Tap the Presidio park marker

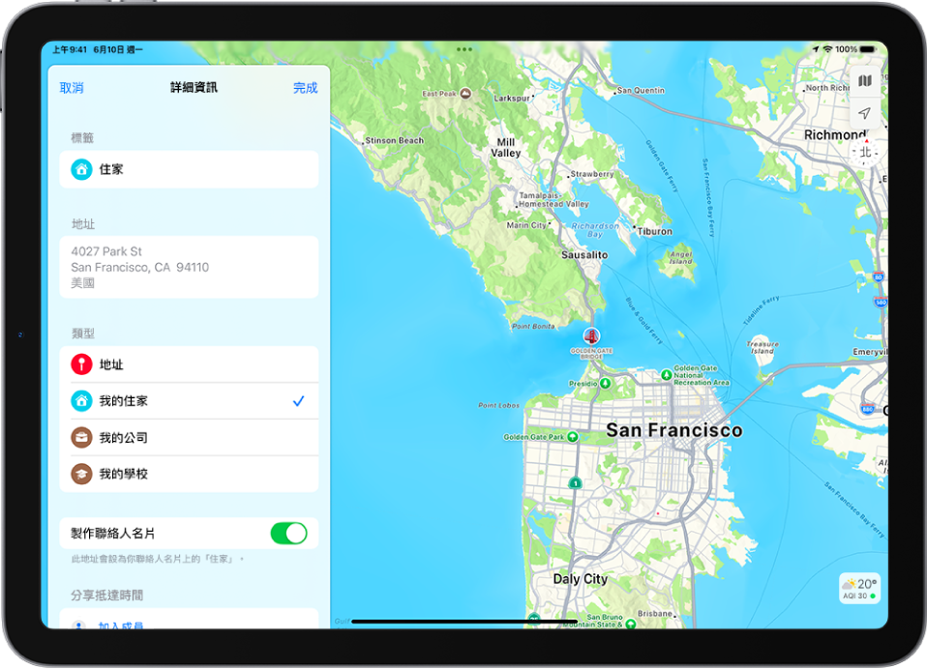[x=605, y=383]
